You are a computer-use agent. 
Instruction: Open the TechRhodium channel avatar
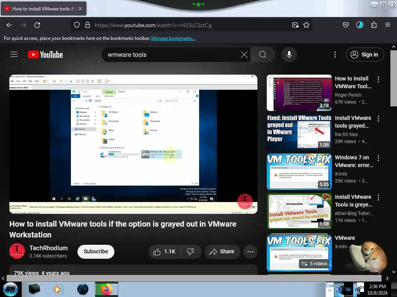tap(17, 251)
